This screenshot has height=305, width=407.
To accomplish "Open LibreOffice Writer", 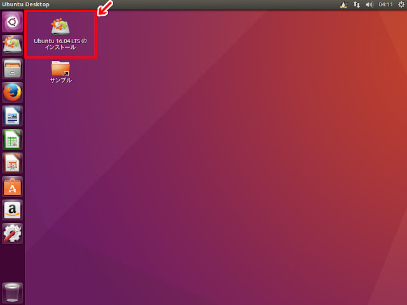I will pyautogui.click(x=12, y=116).
